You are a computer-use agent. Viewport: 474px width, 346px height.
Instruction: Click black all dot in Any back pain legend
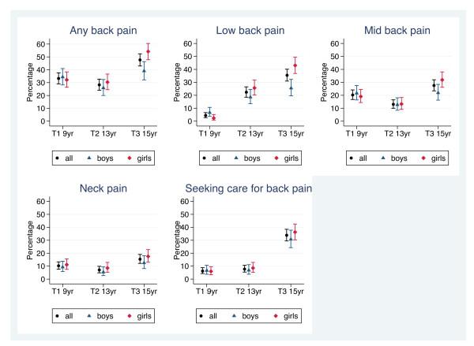[57, 158]
